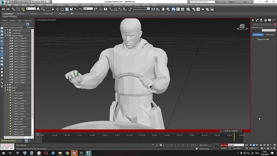Activate Unlink Selection tool
This screenshot has height=156, width=277.
(x=18, y=9)
